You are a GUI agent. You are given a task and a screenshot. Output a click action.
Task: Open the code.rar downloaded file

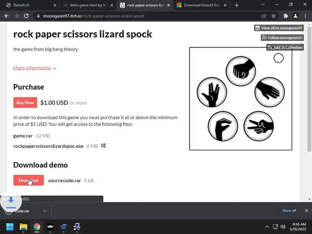[x=22, y=211]
